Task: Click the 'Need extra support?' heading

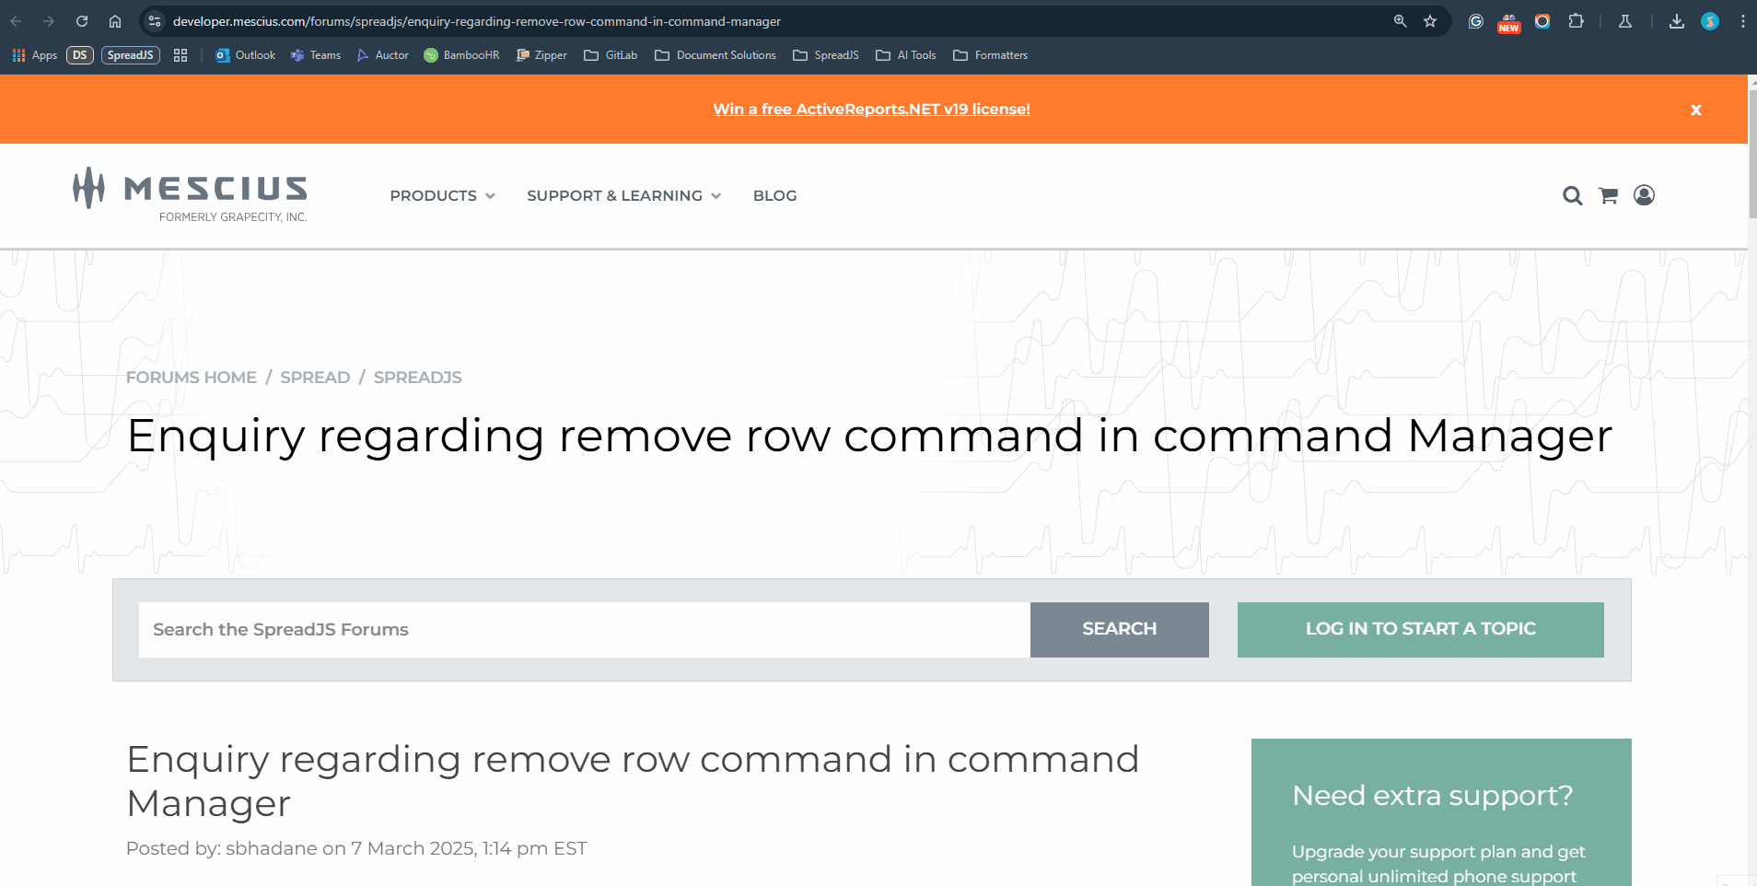Action: (x=1432, y=795)
